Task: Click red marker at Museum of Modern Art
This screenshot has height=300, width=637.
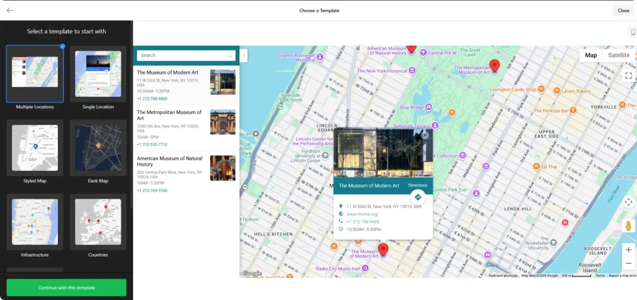Action: (383, 249)
